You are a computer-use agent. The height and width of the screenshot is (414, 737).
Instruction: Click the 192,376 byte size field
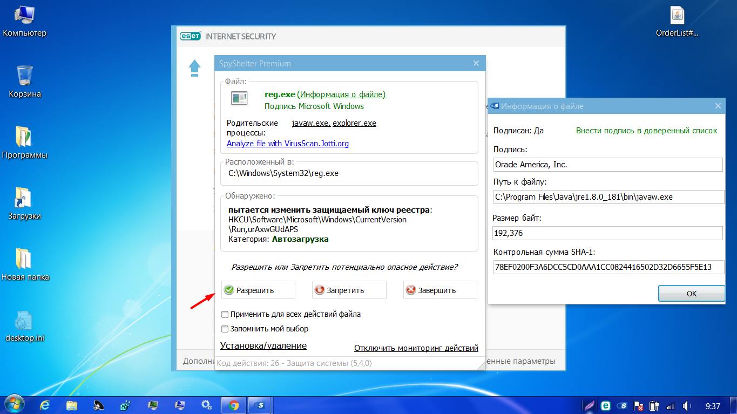(608, 233)
